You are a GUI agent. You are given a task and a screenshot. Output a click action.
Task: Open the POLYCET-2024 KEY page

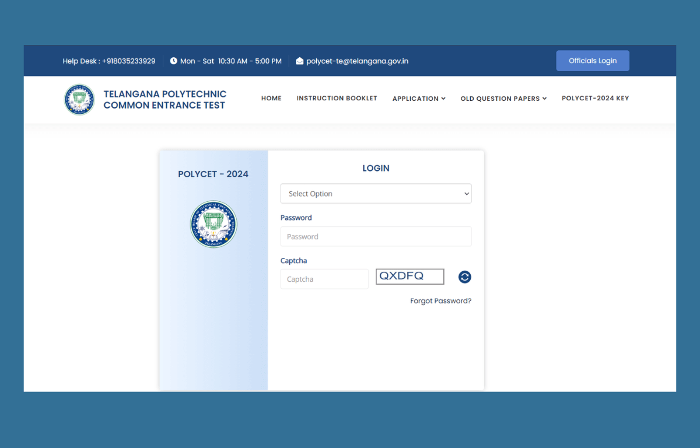[595, 98]
